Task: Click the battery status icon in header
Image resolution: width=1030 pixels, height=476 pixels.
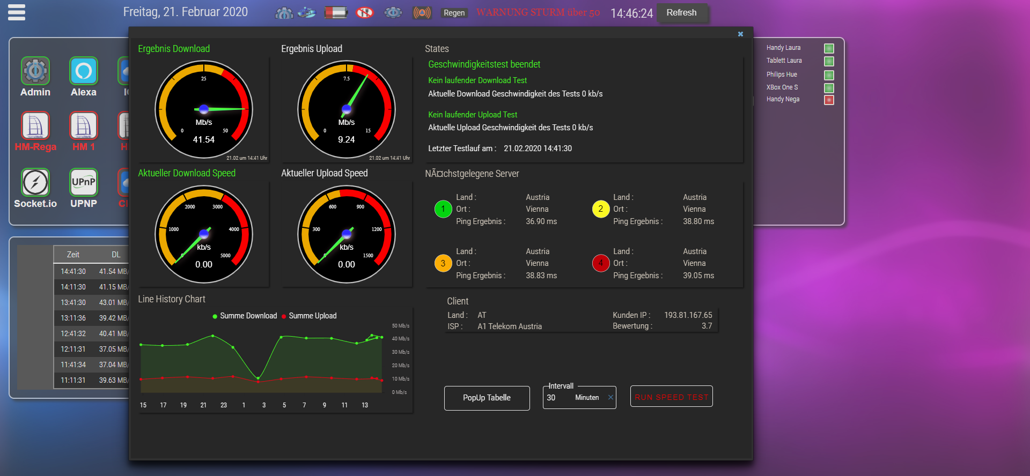Action: pos(336,12)
